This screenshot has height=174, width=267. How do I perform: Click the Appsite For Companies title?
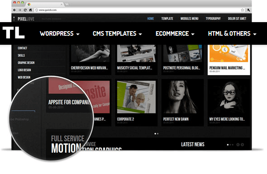(x=69, y=102)
